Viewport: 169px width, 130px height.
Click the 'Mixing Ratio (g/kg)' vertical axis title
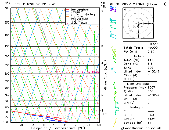(x=105, y=75)
